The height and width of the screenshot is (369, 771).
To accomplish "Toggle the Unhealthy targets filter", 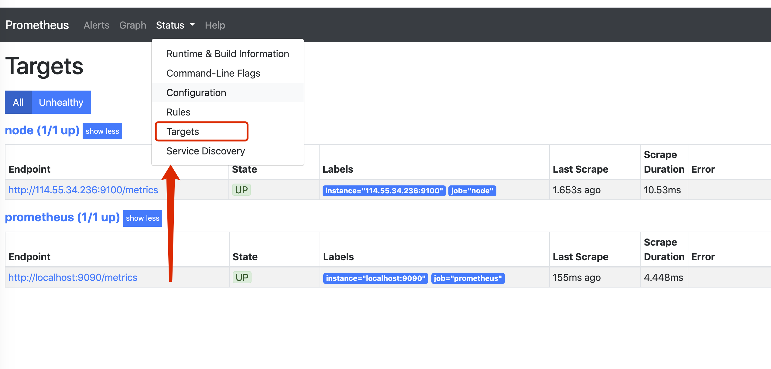I will coord(61,102).
